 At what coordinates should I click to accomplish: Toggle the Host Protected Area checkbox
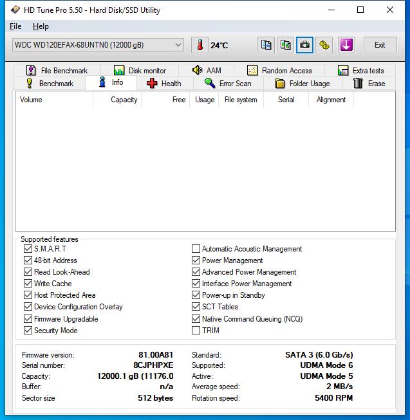tap(28, 295)
